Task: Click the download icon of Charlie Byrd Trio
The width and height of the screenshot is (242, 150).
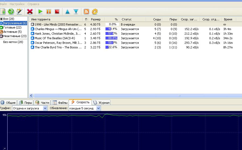Action: (x=32, y=47)
